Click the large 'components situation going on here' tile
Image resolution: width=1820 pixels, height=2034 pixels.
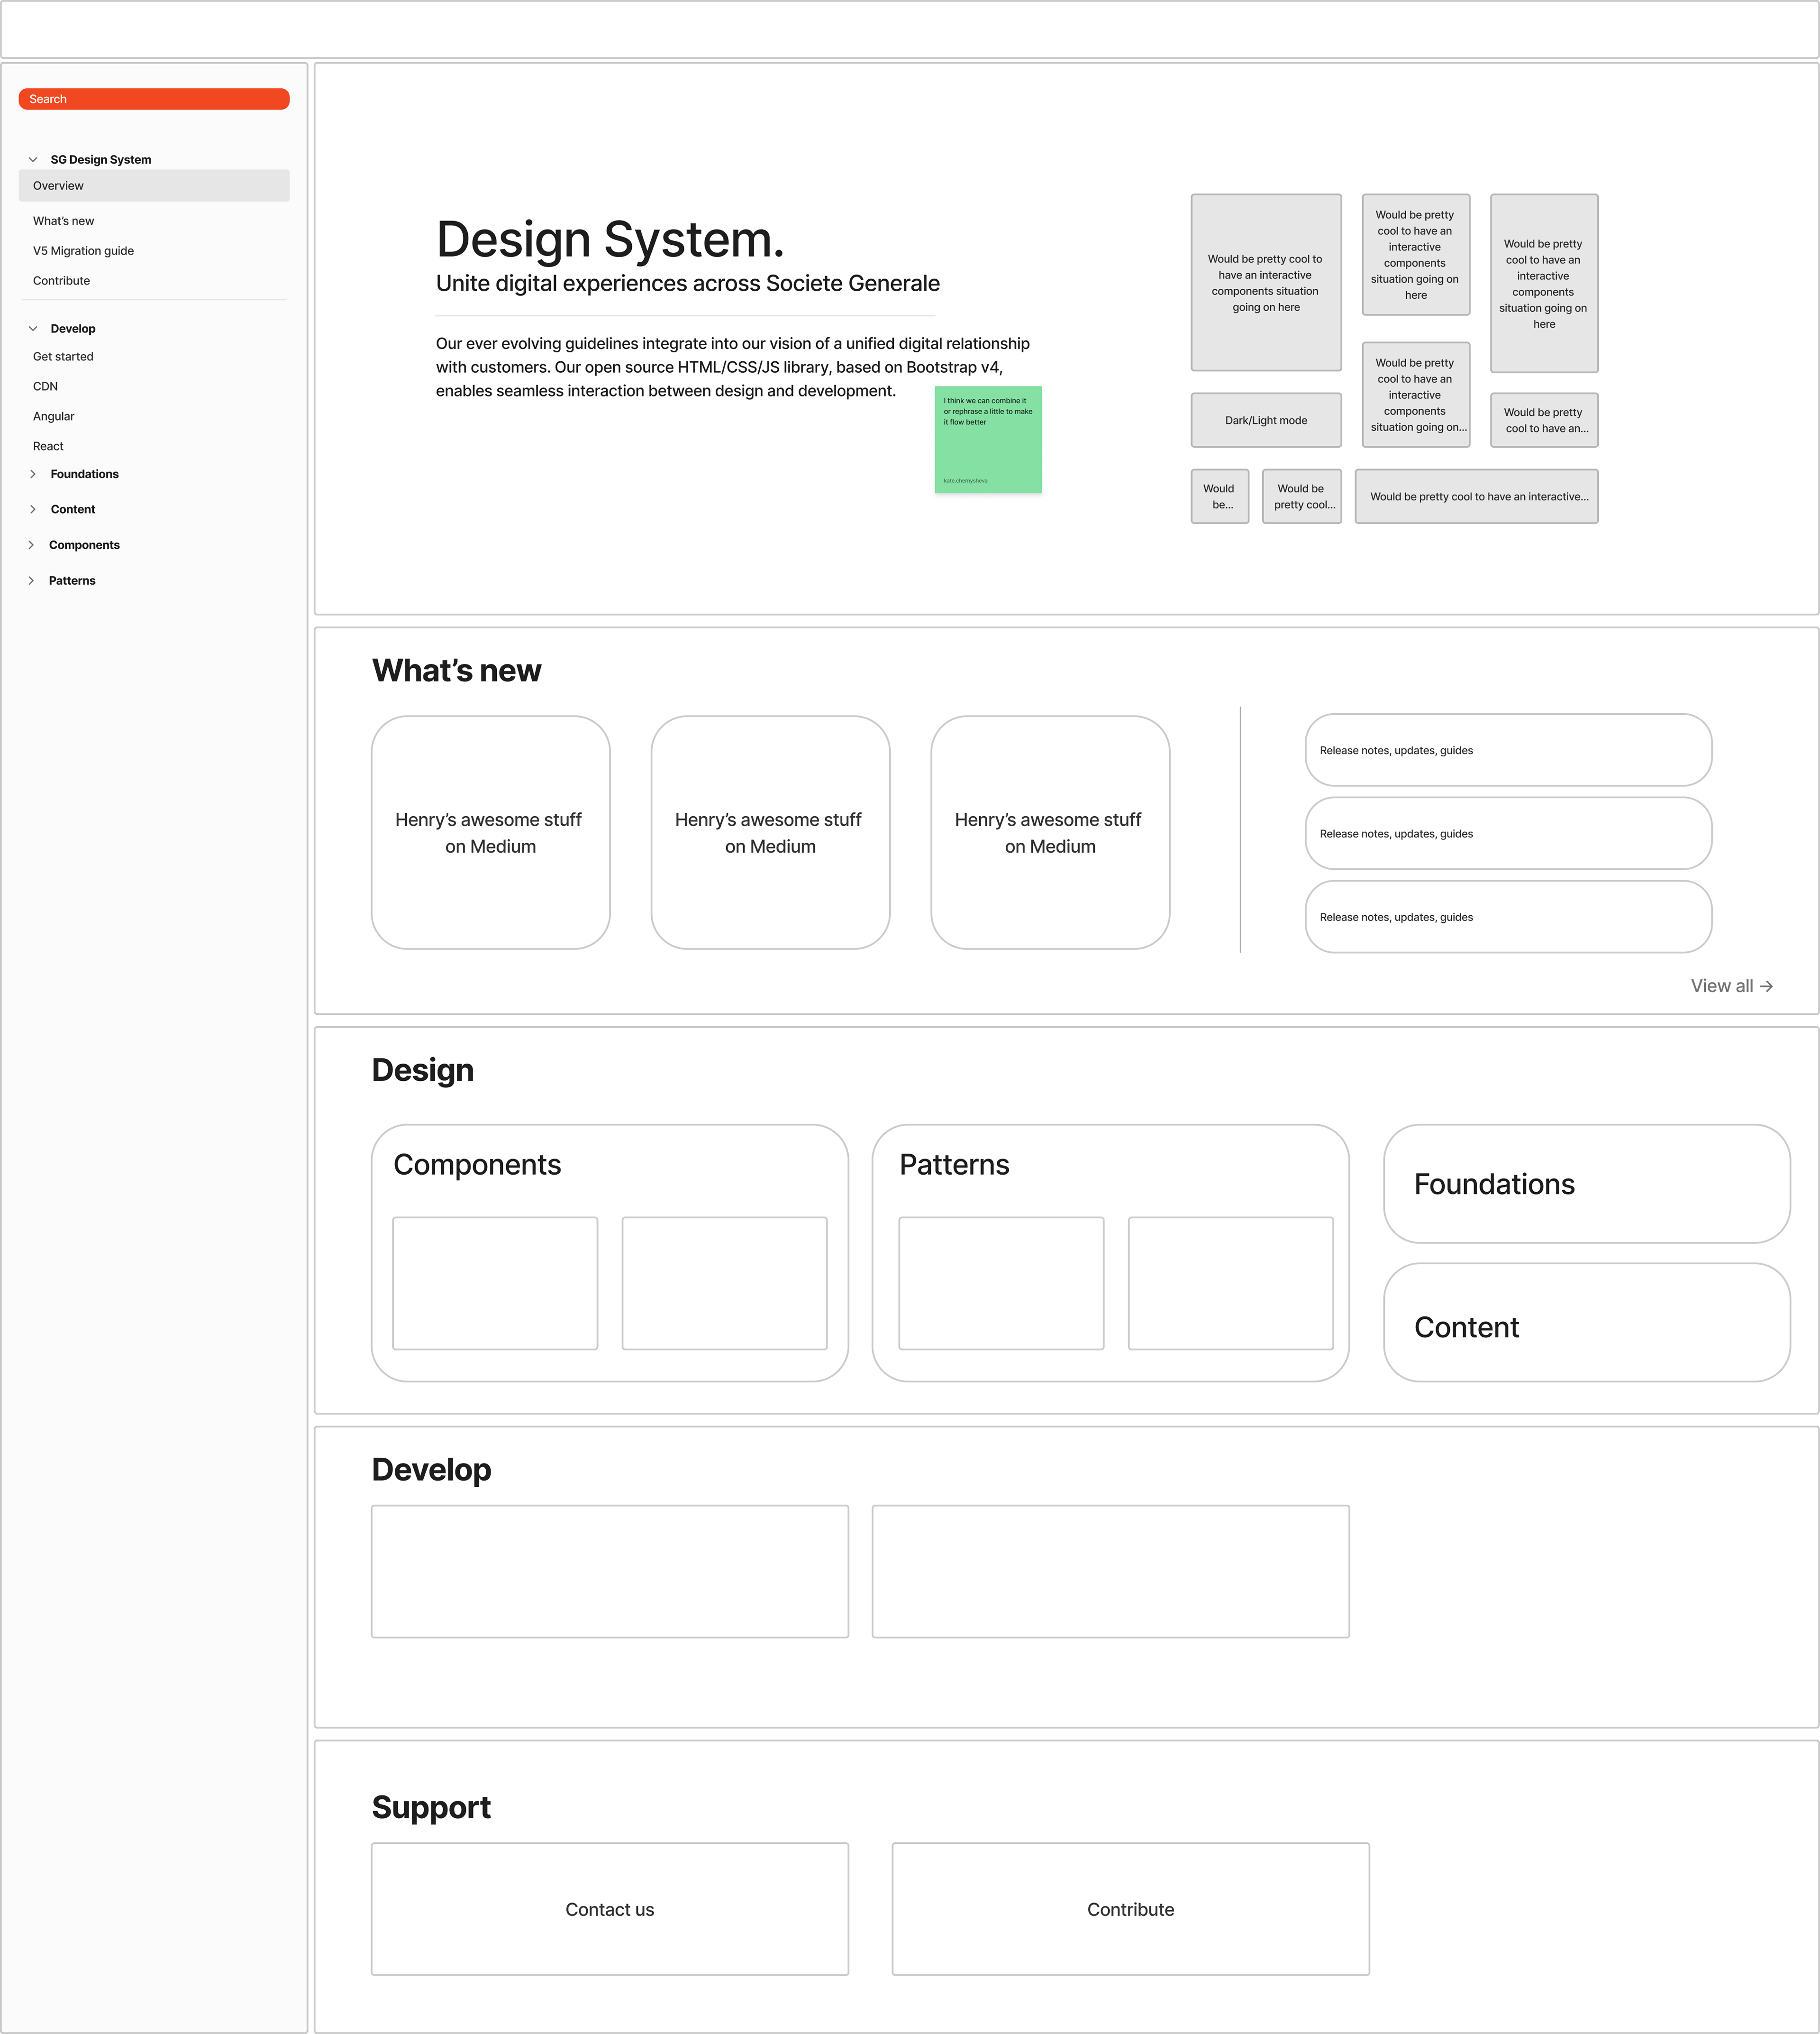(x=1266, y=283)
